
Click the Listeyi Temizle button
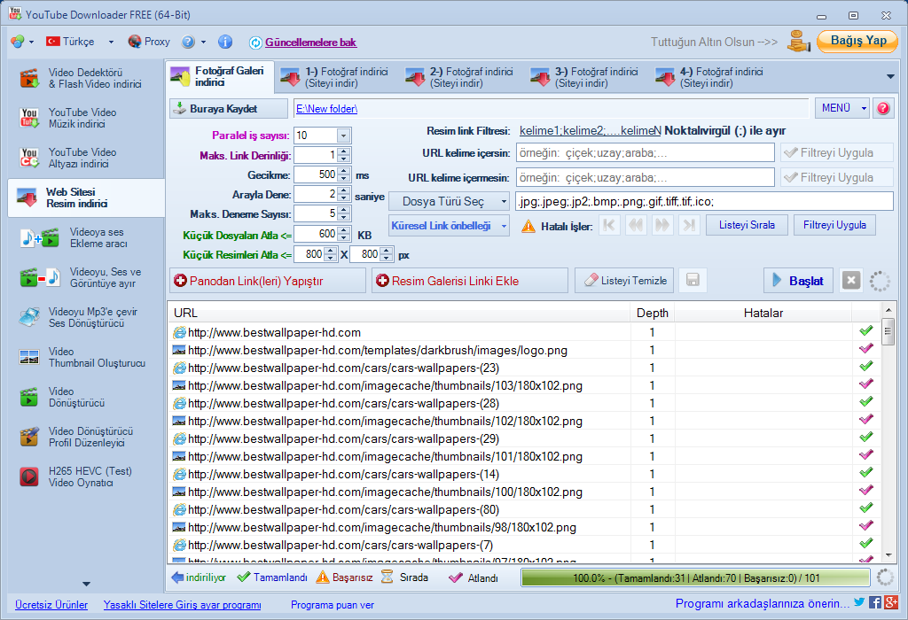click(x=625, y=281)
